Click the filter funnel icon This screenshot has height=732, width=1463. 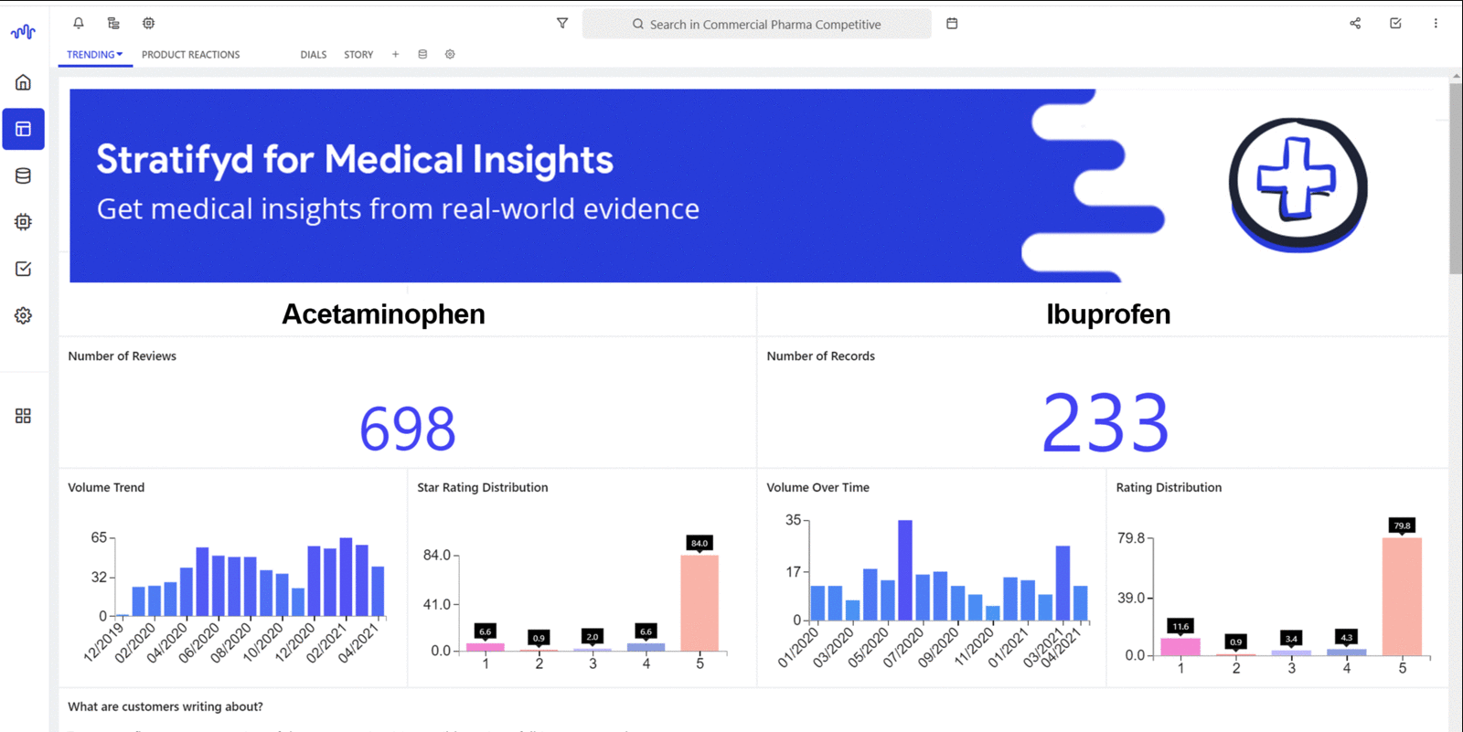click(x=562, y=23)
